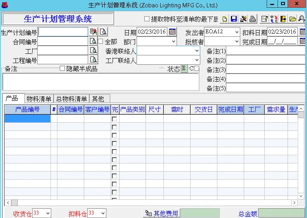The height and width of the screenshot is (218, 307).
Task: Click the Exit door icon
Action: coord(283,19)
